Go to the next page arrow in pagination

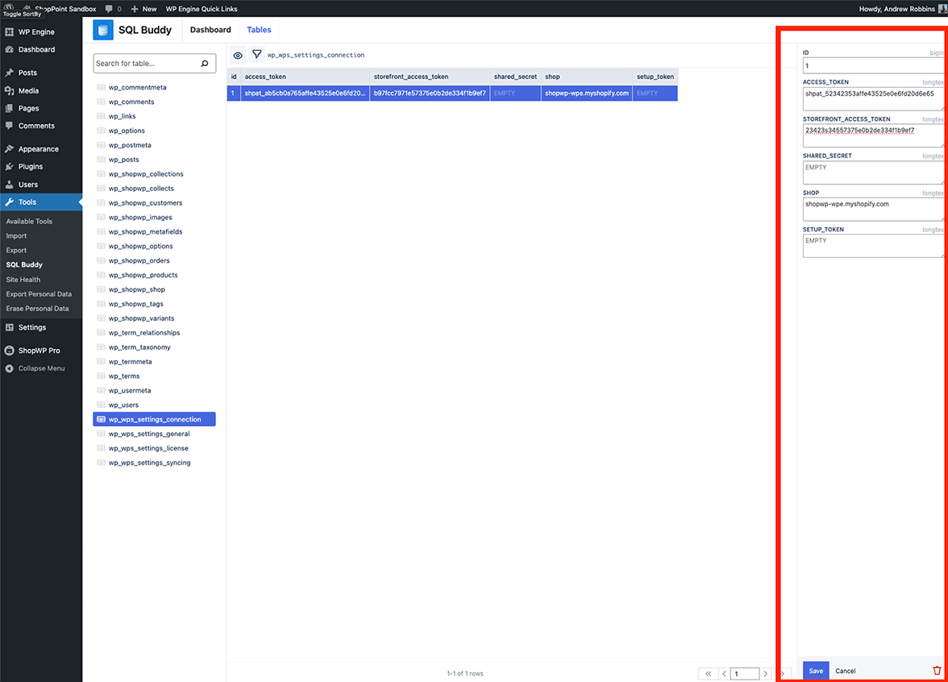(766, 674)
